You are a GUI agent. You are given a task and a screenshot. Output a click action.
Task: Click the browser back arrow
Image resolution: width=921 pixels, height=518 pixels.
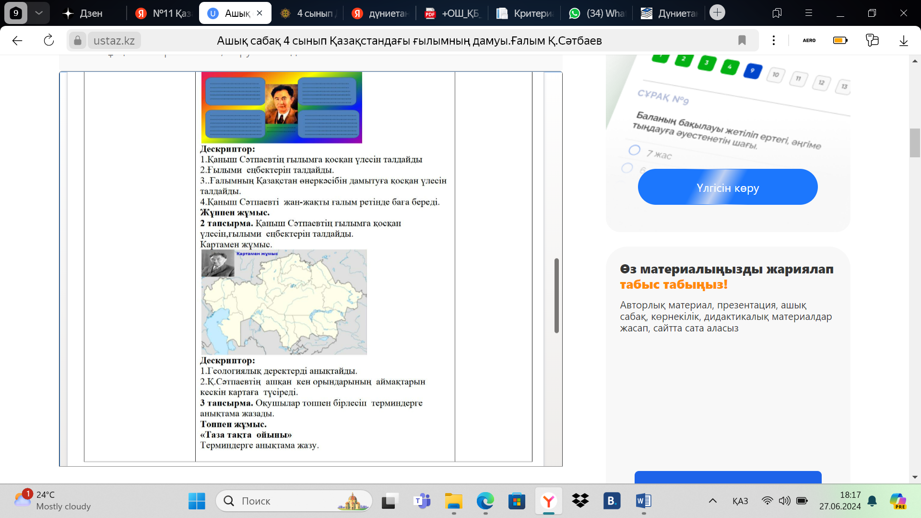tap(17, 41)
